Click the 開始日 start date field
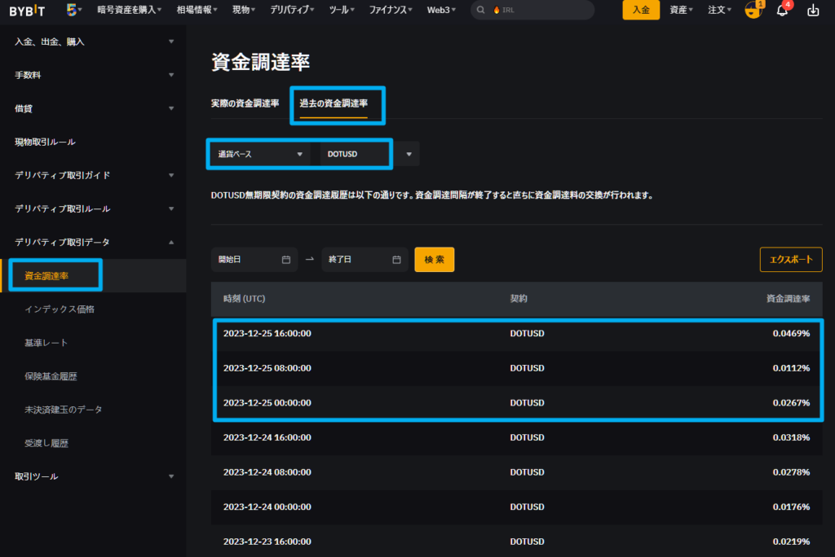This screenshot has width=835, height=557. [x=245, y=260]
